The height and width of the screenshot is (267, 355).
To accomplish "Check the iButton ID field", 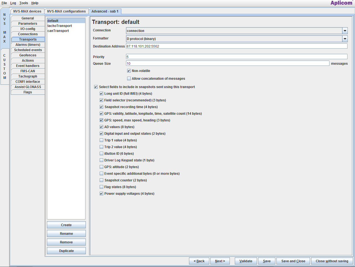I will coord(101,154).
